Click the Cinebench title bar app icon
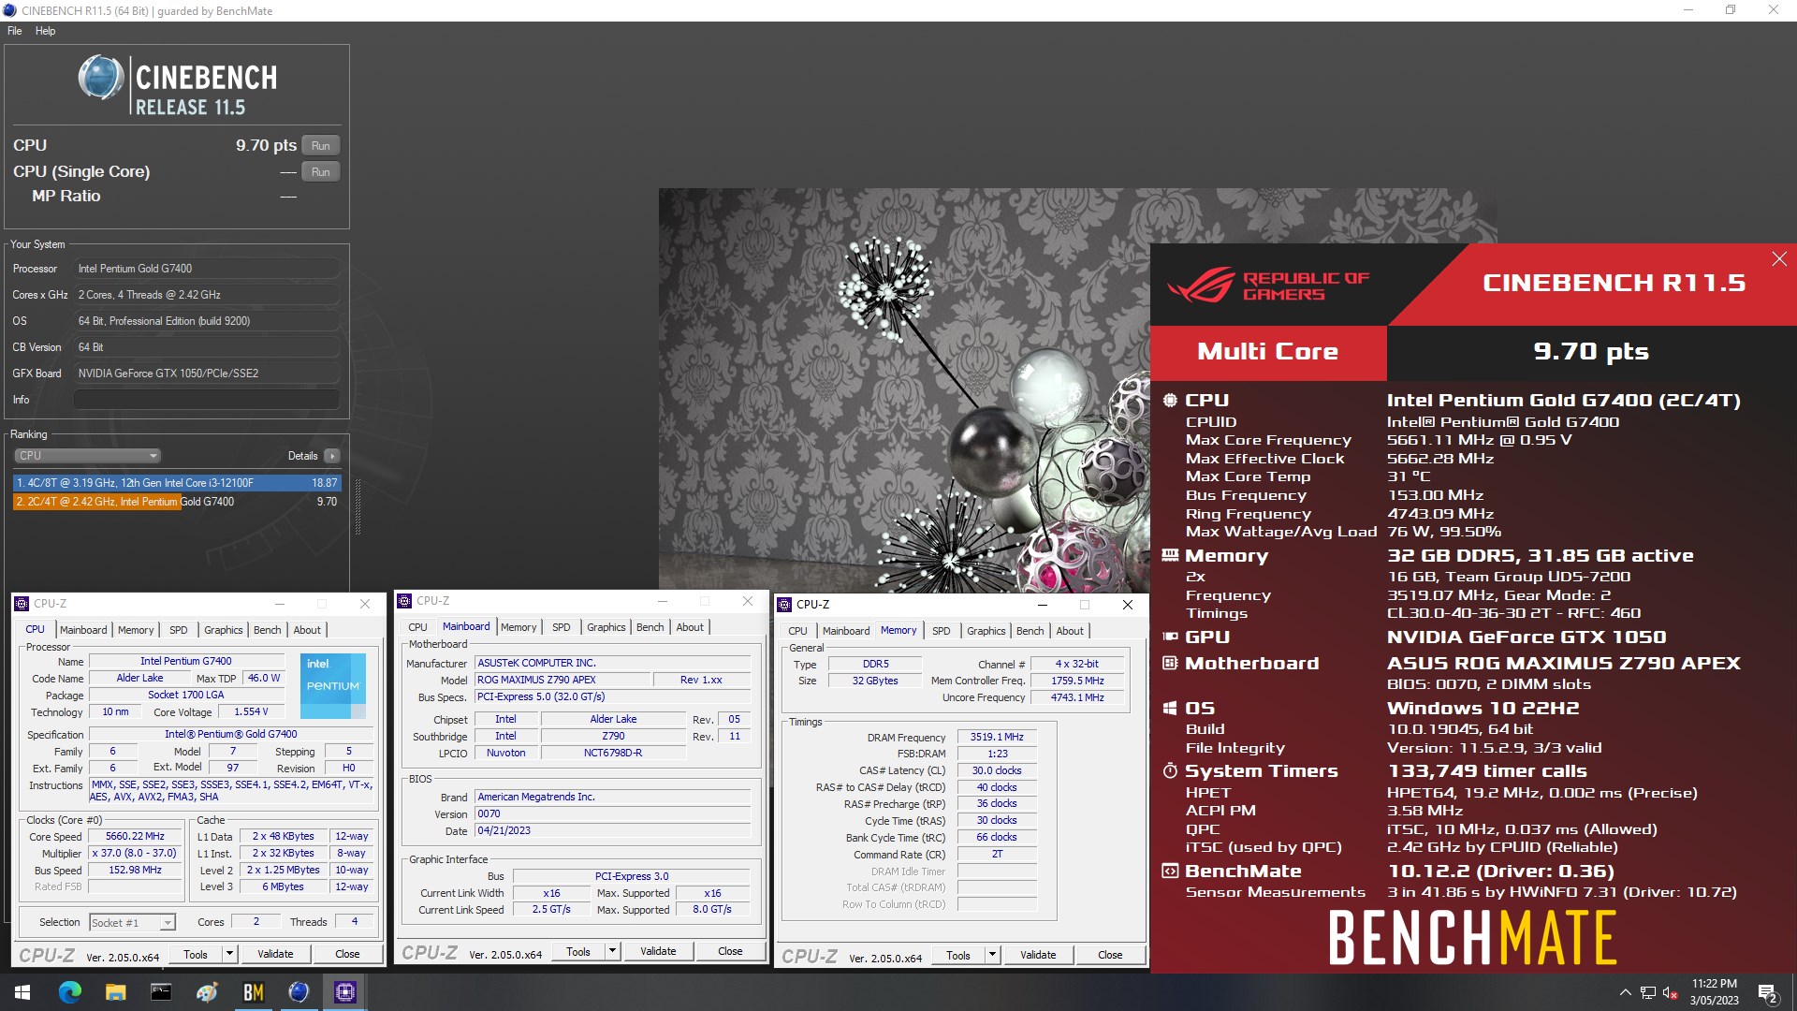Viewport: 1797px width, 1011px height. pos(9,10)
